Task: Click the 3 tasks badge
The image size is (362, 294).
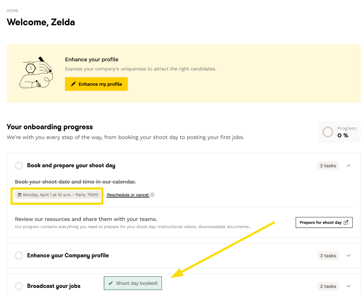Action: tap(328, 256)
